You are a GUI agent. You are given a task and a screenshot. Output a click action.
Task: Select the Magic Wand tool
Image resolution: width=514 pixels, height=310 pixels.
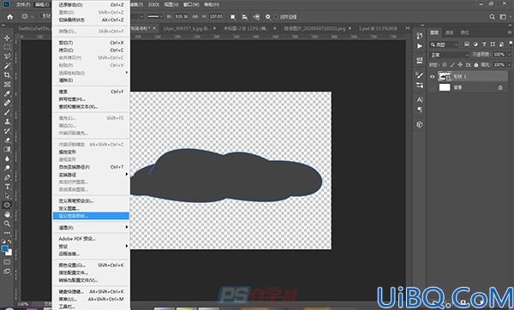[x=7, y=66]
